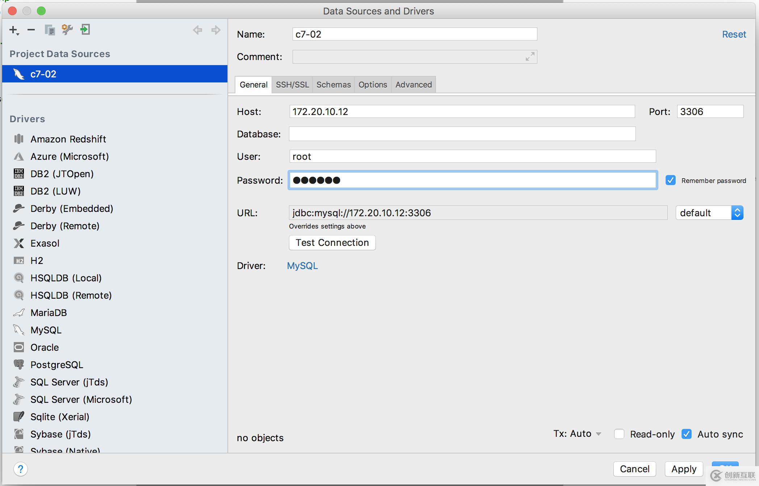Enable Read-only checkbox
The height and width of the screenshot is (486, 759).
[619, 434]
